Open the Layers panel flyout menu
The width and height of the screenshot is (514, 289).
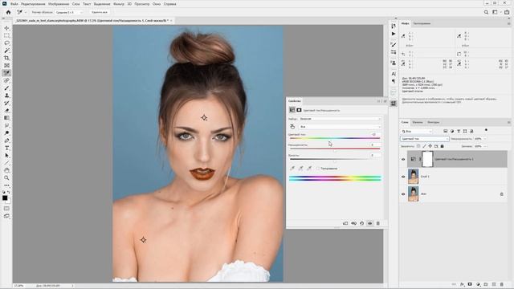click(x=508, y=122)
